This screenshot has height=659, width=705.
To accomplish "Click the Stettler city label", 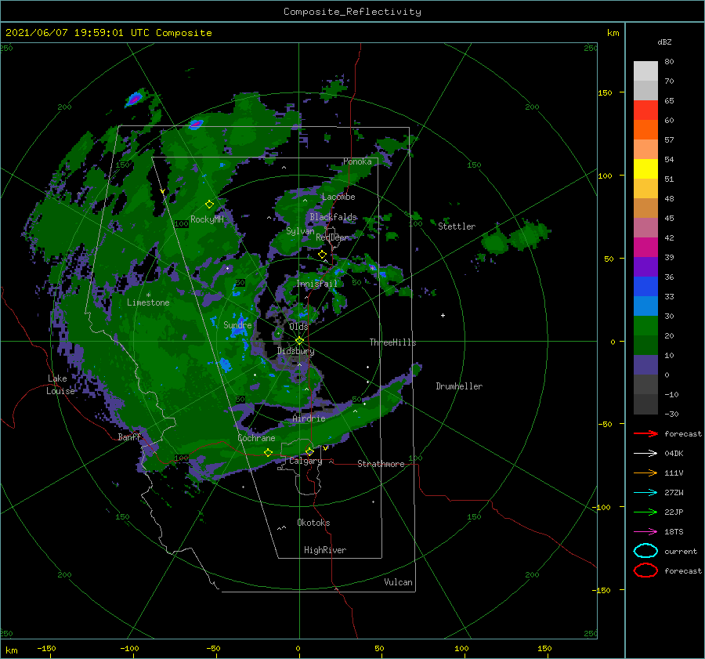I will pos(457,226).
